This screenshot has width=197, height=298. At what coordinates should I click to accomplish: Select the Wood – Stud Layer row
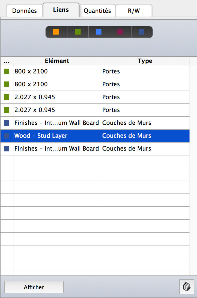pos(95,136)
